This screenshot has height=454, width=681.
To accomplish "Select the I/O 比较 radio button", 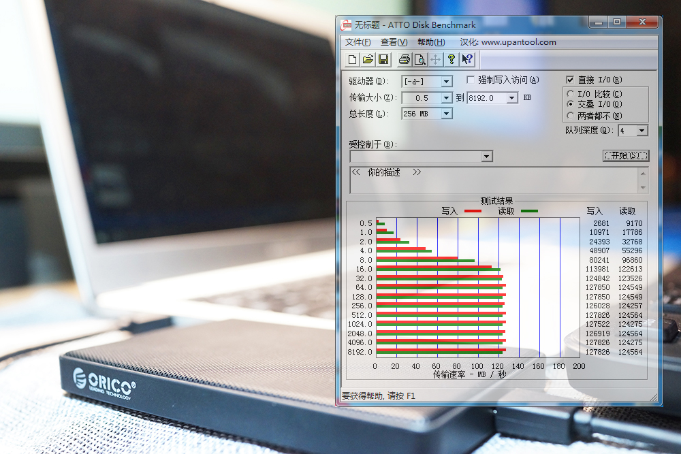I will [x=570, y=94].
